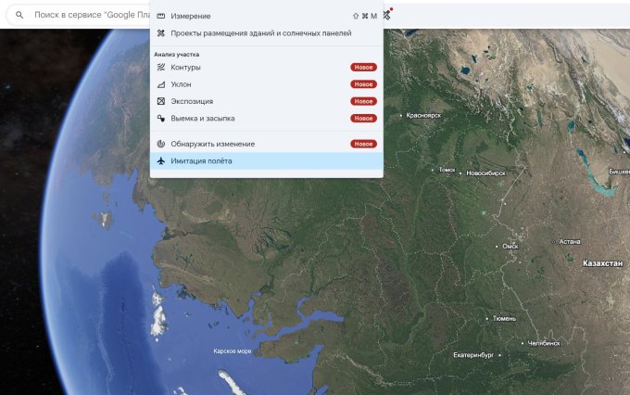Click the Новое badge next to Уклон
The height and width of the screenshot is (395, 630).
coord(363,84)
